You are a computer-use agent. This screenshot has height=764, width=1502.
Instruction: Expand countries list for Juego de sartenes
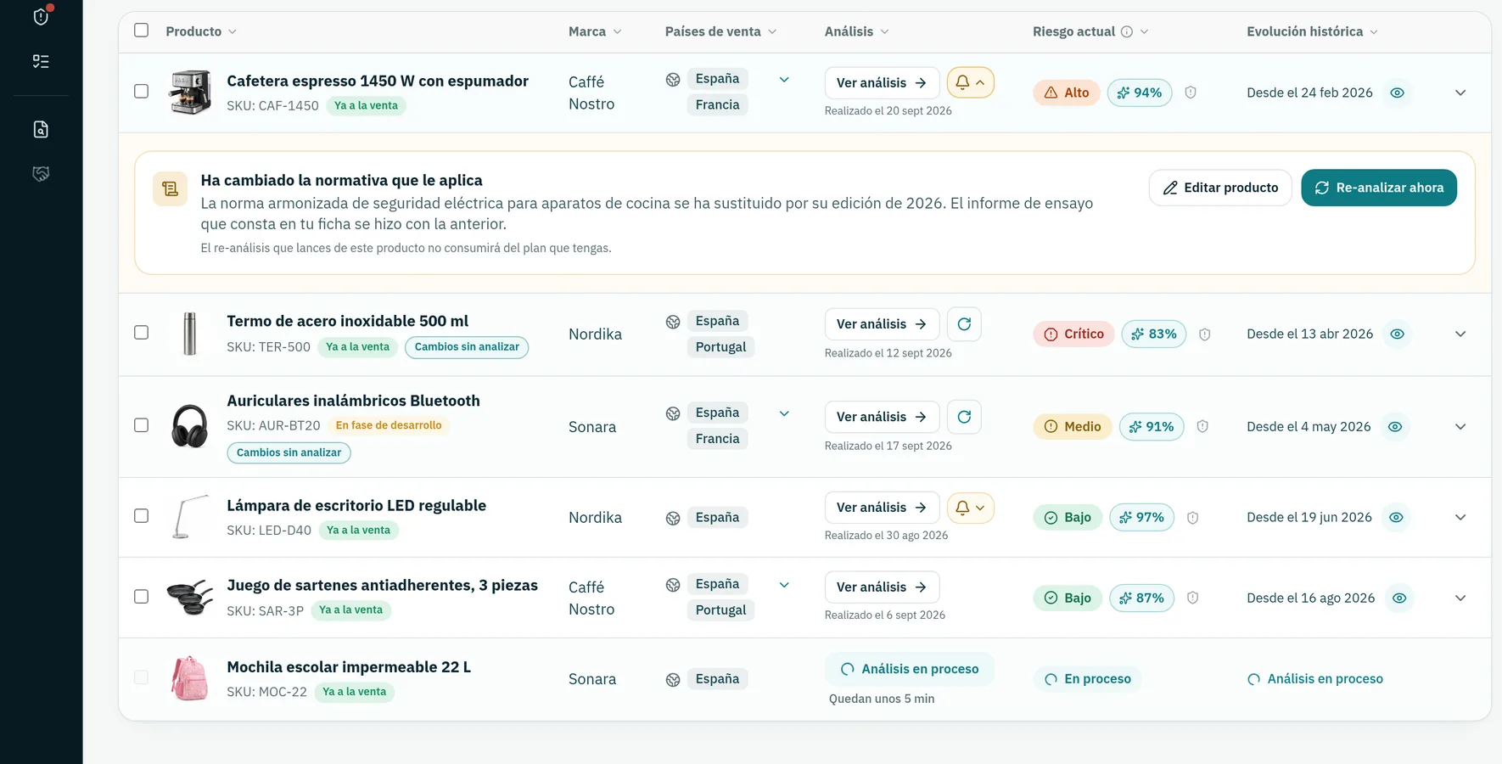[x=784, y=585]
